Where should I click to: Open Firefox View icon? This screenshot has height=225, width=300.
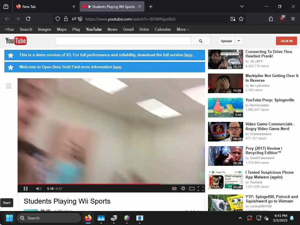(6, 7)
